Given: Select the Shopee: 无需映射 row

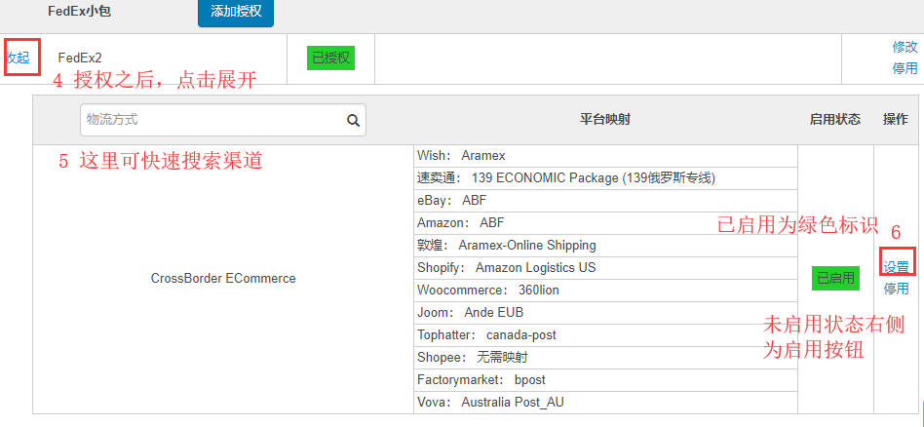Looking at the screenshot, I should pos(605,358).
